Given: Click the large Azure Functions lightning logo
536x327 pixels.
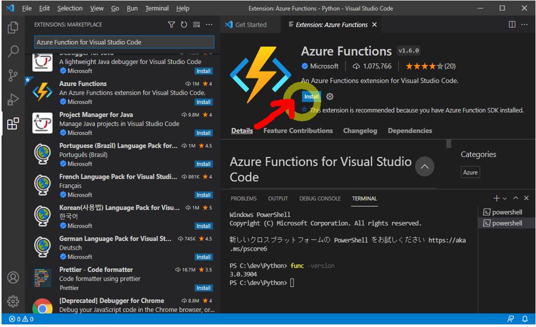Looking at the screenshot, I should pos(261,75).
